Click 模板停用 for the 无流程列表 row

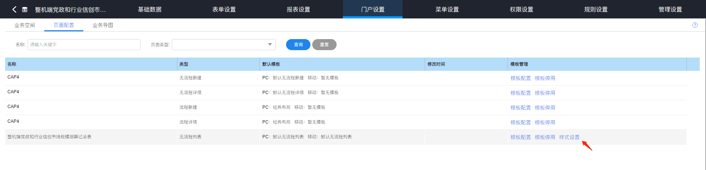pyautogui.click(x=545, y=137)
